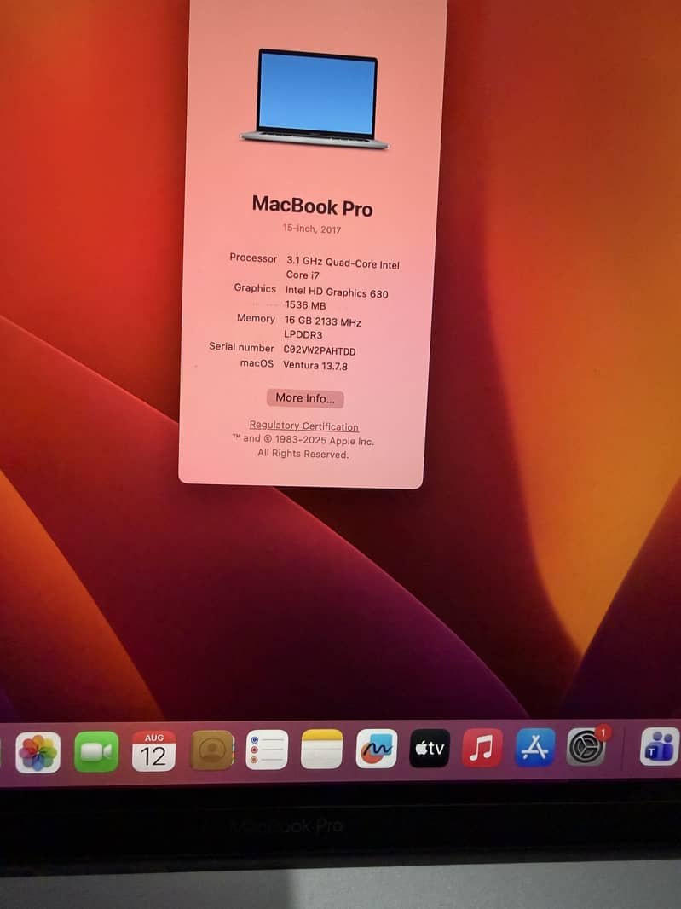Open the Freeform app icon

coord(376,749)
